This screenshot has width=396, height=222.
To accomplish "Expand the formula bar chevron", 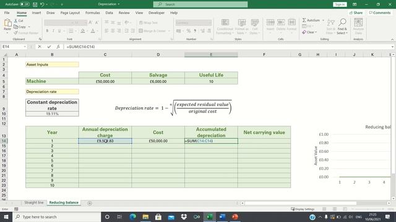I will (392, 47).
